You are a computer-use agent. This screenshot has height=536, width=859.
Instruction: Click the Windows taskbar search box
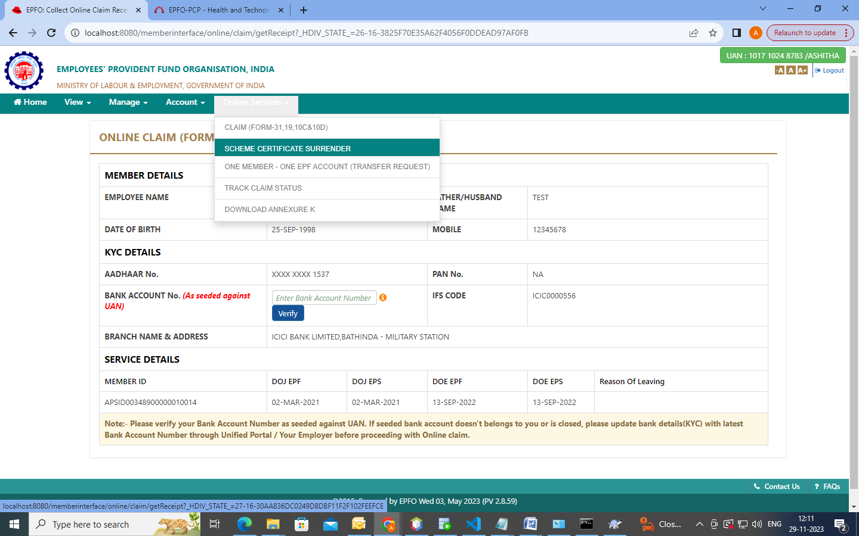pyautogui.click(x=115, y=524)
